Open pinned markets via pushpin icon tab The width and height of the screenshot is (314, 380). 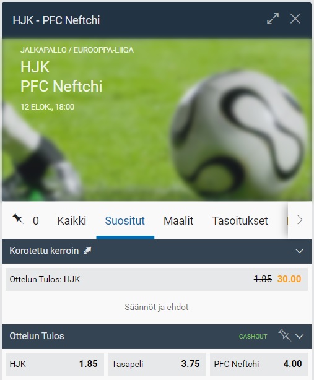[25, 220]
